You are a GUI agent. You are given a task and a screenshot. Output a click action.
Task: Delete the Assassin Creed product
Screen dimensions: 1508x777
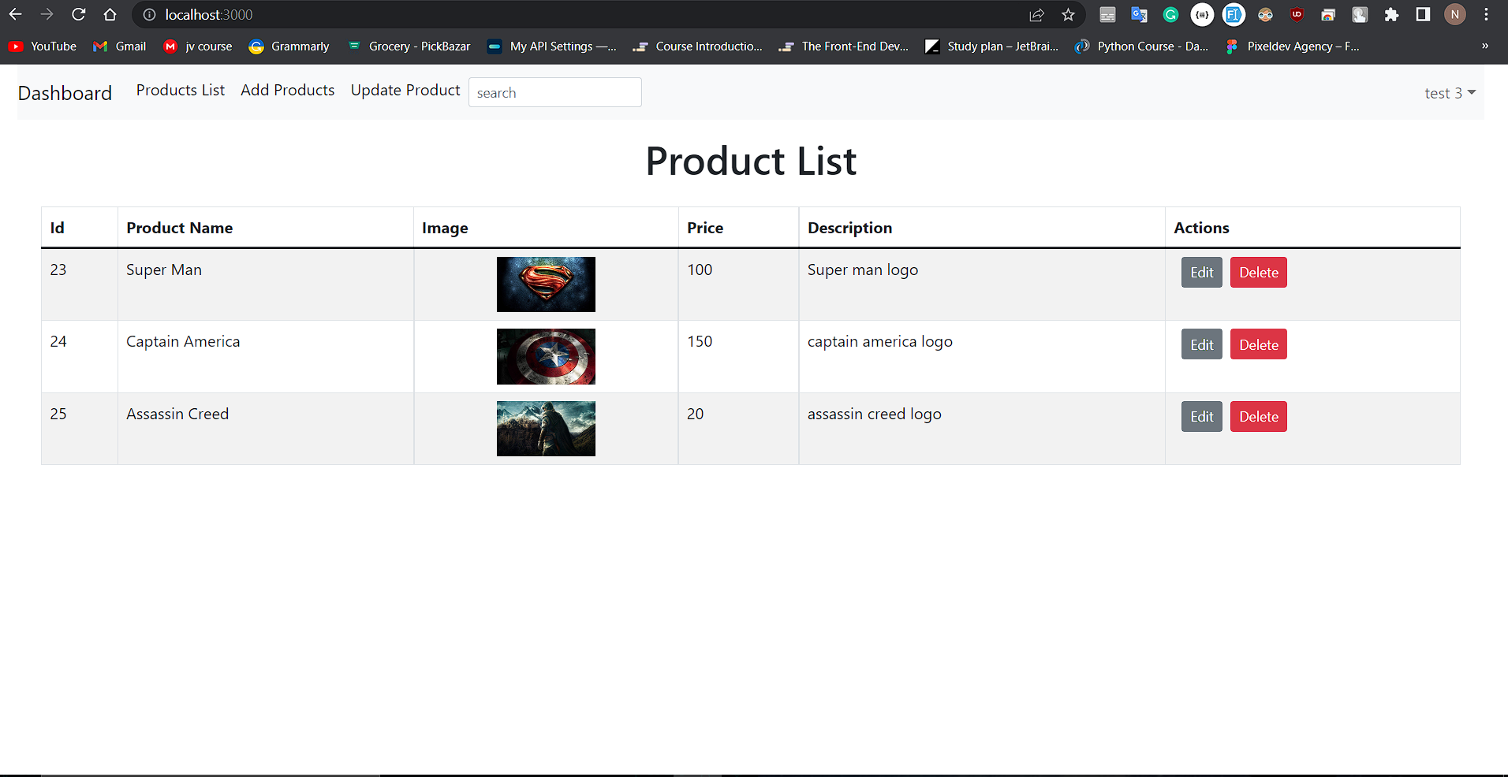[x=1258, y=416]
